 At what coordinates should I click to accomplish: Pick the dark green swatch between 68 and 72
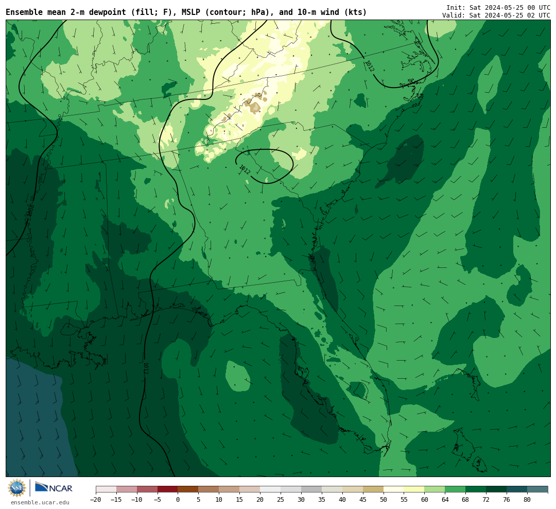[x=476, y=489]
